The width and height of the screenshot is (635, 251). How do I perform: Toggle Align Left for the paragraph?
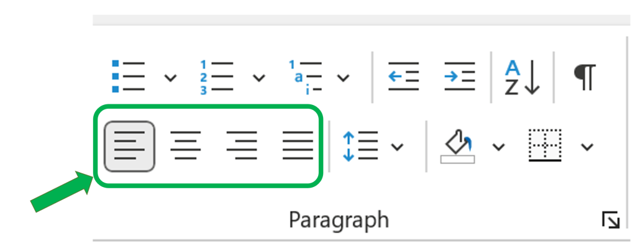[129, 146]
